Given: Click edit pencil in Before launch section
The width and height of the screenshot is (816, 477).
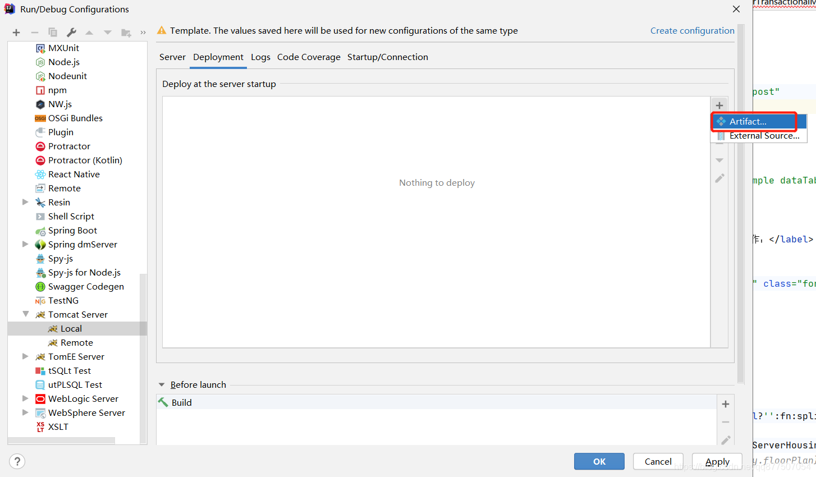Looking at the screenshot, I should (726, 440).
